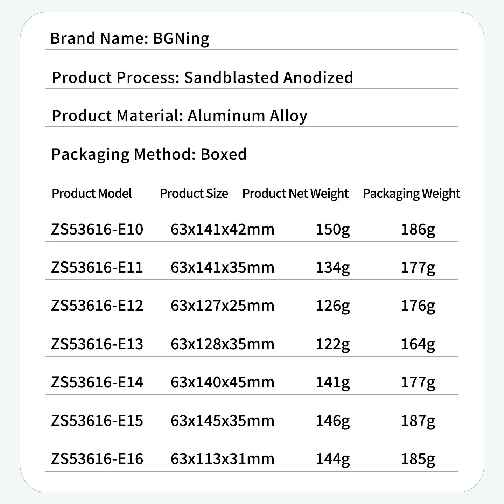The width and height of the screenshot is (504, 504).
Task: Select model ZS53616-E13 row label
Action: (x=97, y=344)
